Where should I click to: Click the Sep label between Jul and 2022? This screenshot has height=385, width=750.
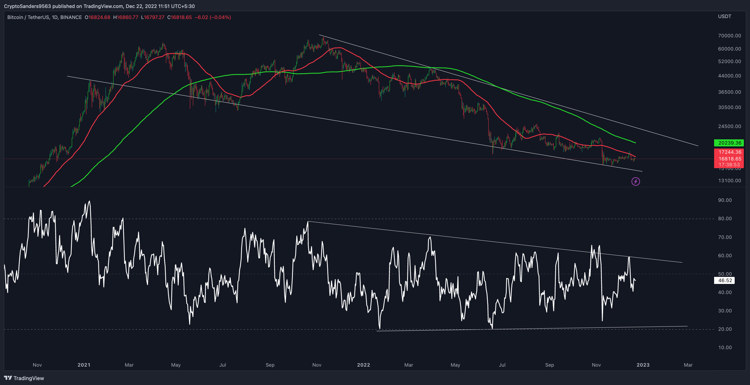(x=270, y=365)
